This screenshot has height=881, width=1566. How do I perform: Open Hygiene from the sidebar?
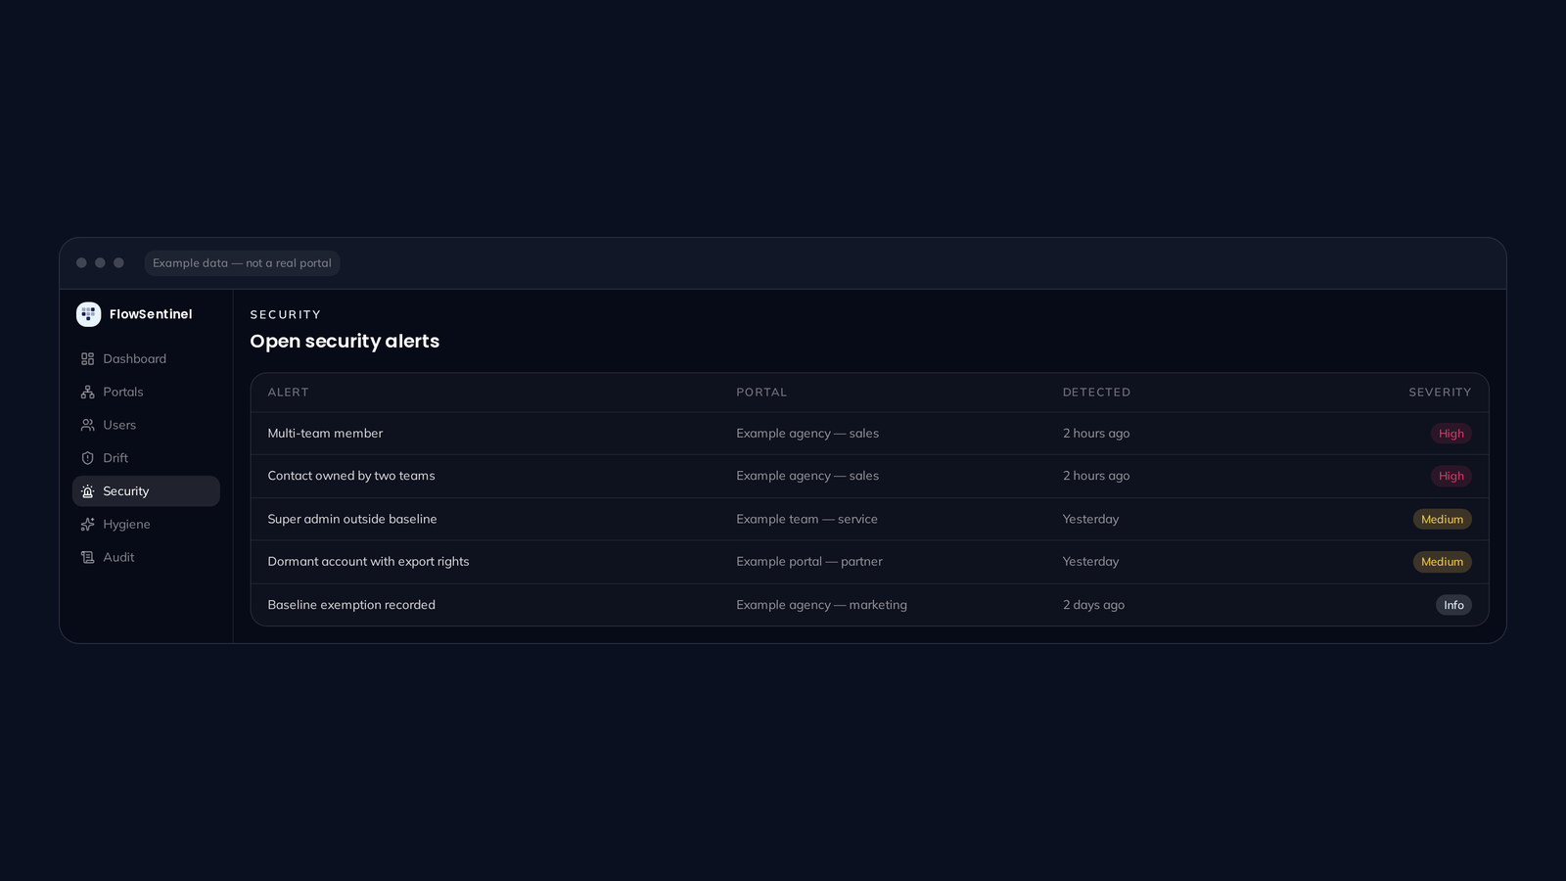click(146, 525)
